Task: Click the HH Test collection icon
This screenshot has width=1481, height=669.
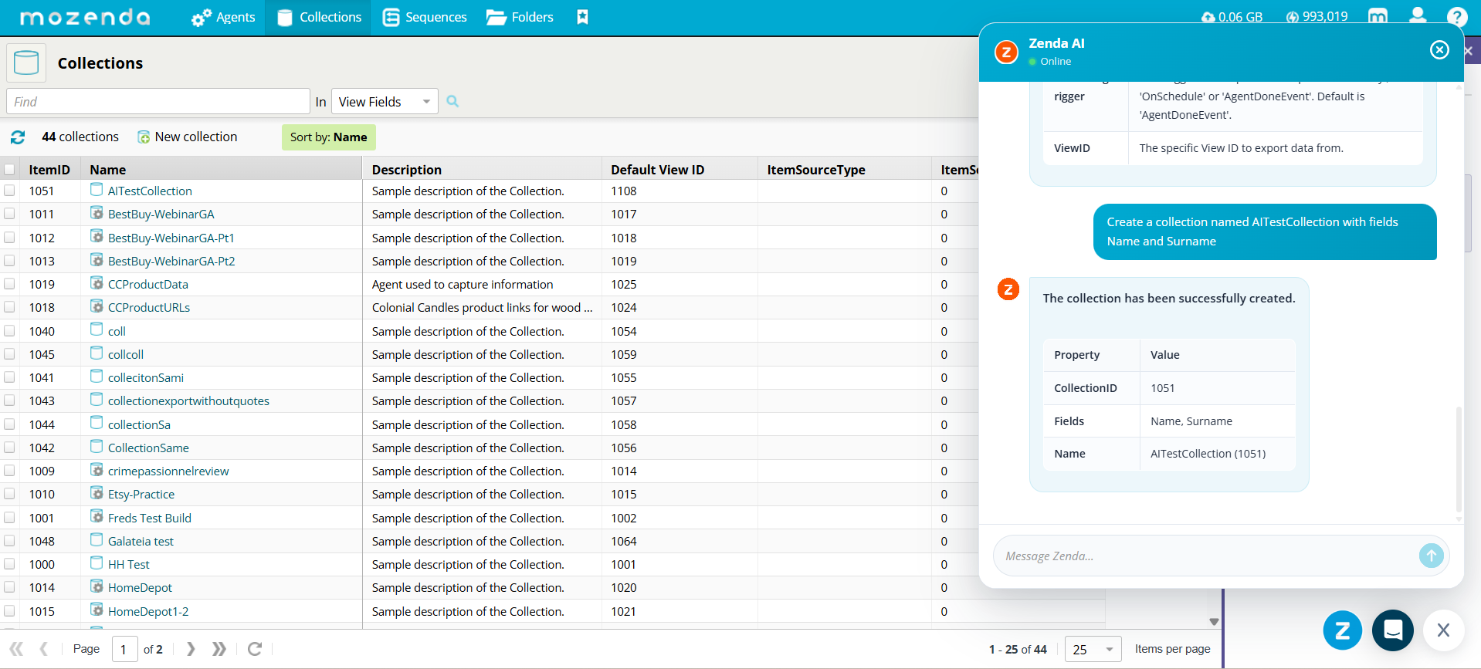Action: click(x=97, y=563)
